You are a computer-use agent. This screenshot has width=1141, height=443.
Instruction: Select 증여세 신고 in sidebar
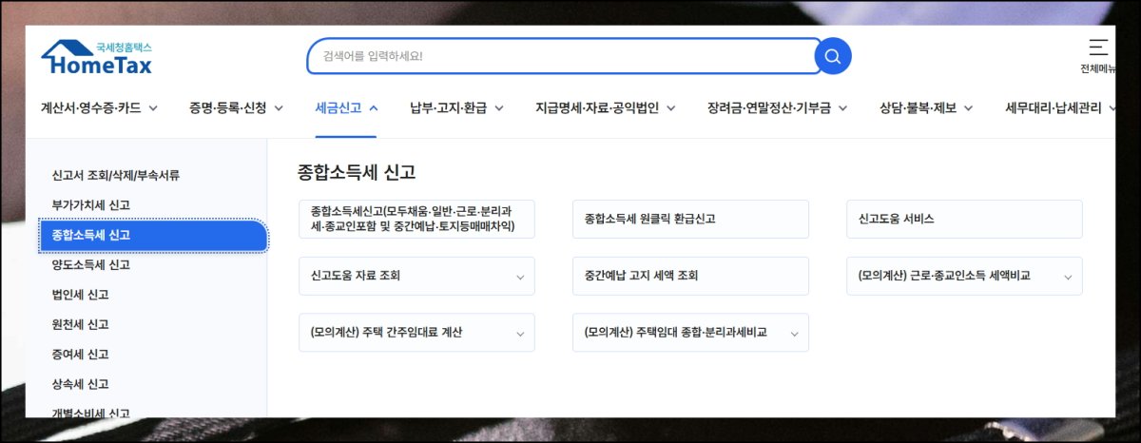80,355
